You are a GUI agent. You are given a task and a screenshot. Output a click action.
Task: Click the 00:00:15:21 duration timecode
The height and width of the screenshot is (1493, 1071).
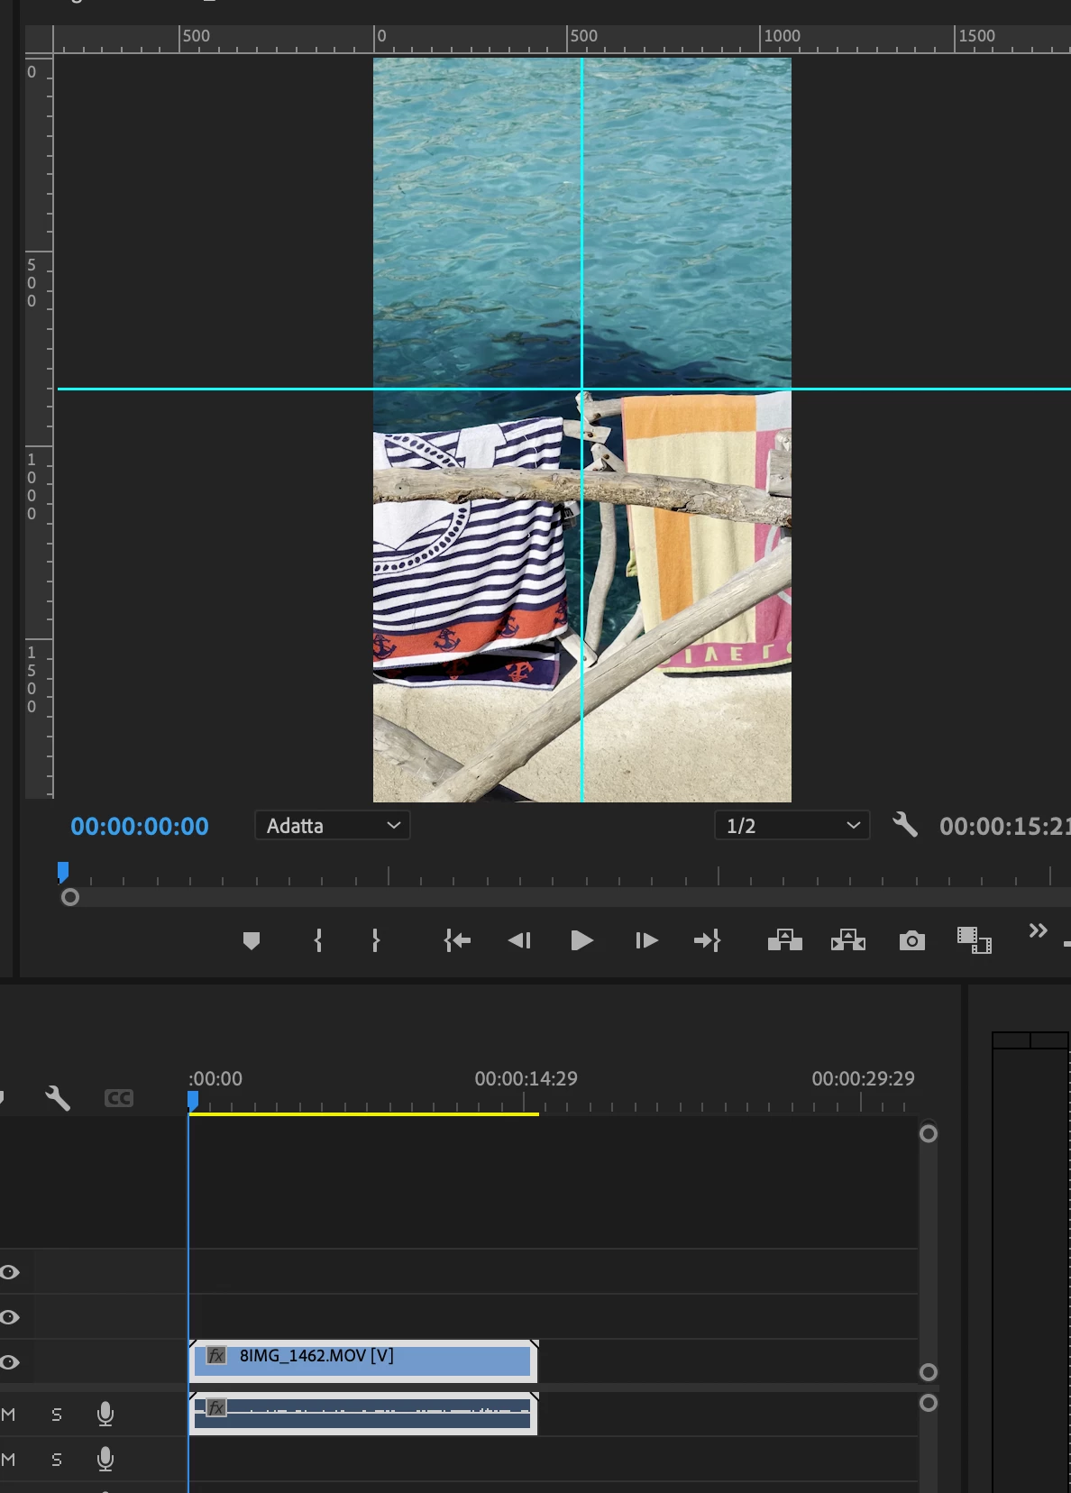click(x=1004, y=827)
